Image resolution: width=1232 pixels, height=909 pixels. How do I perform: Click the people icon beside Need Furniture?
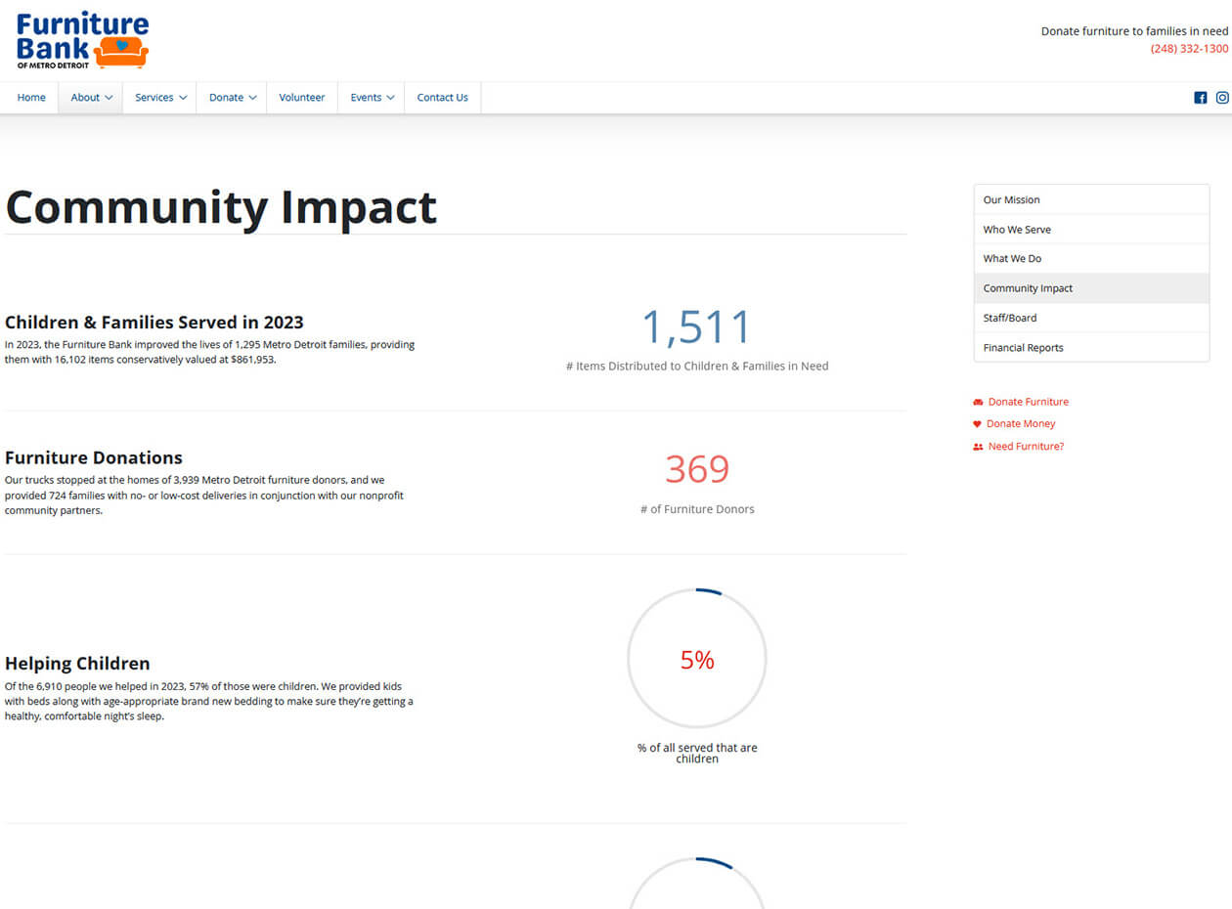[978, 447]
